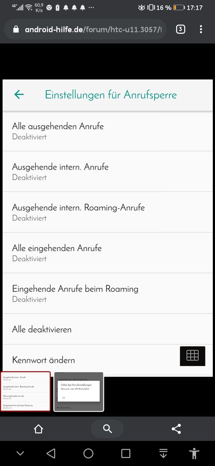
Task: Tap the Android home circle button
Action: [x=88, y=453]
